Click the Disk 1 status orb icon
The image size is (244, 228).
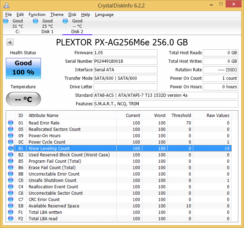[35, 21]
